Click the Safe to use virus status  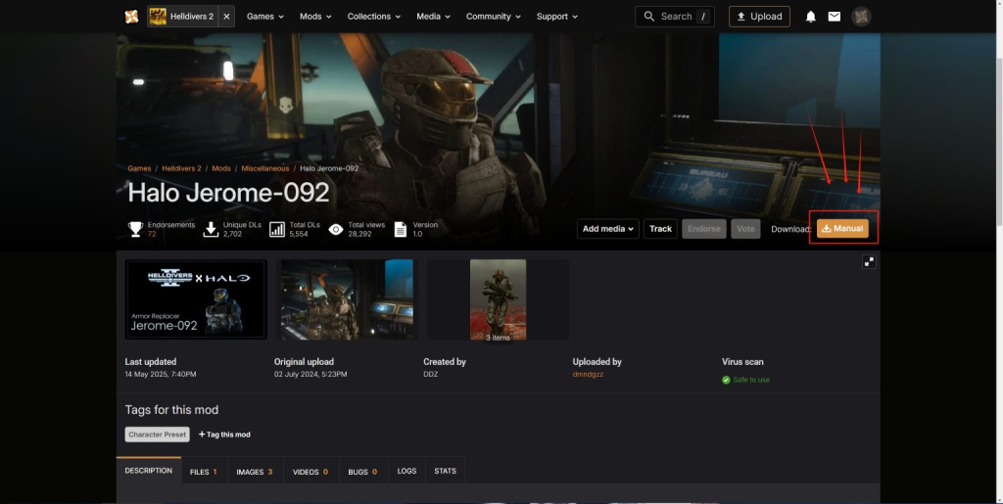[751, 380]
